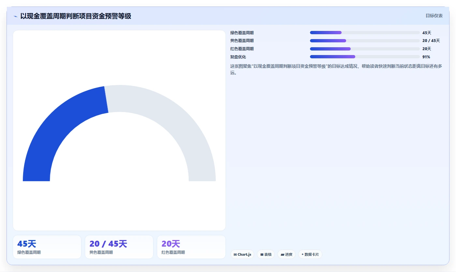
Task: Select the 20 / 45天 黄色覆盖周期 card
Action: point(119,247)
